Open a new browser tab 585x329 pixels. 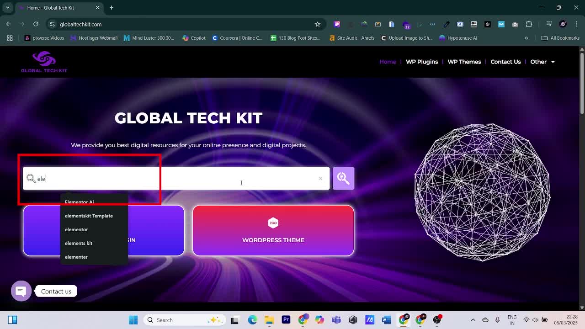tap(111, 8)
